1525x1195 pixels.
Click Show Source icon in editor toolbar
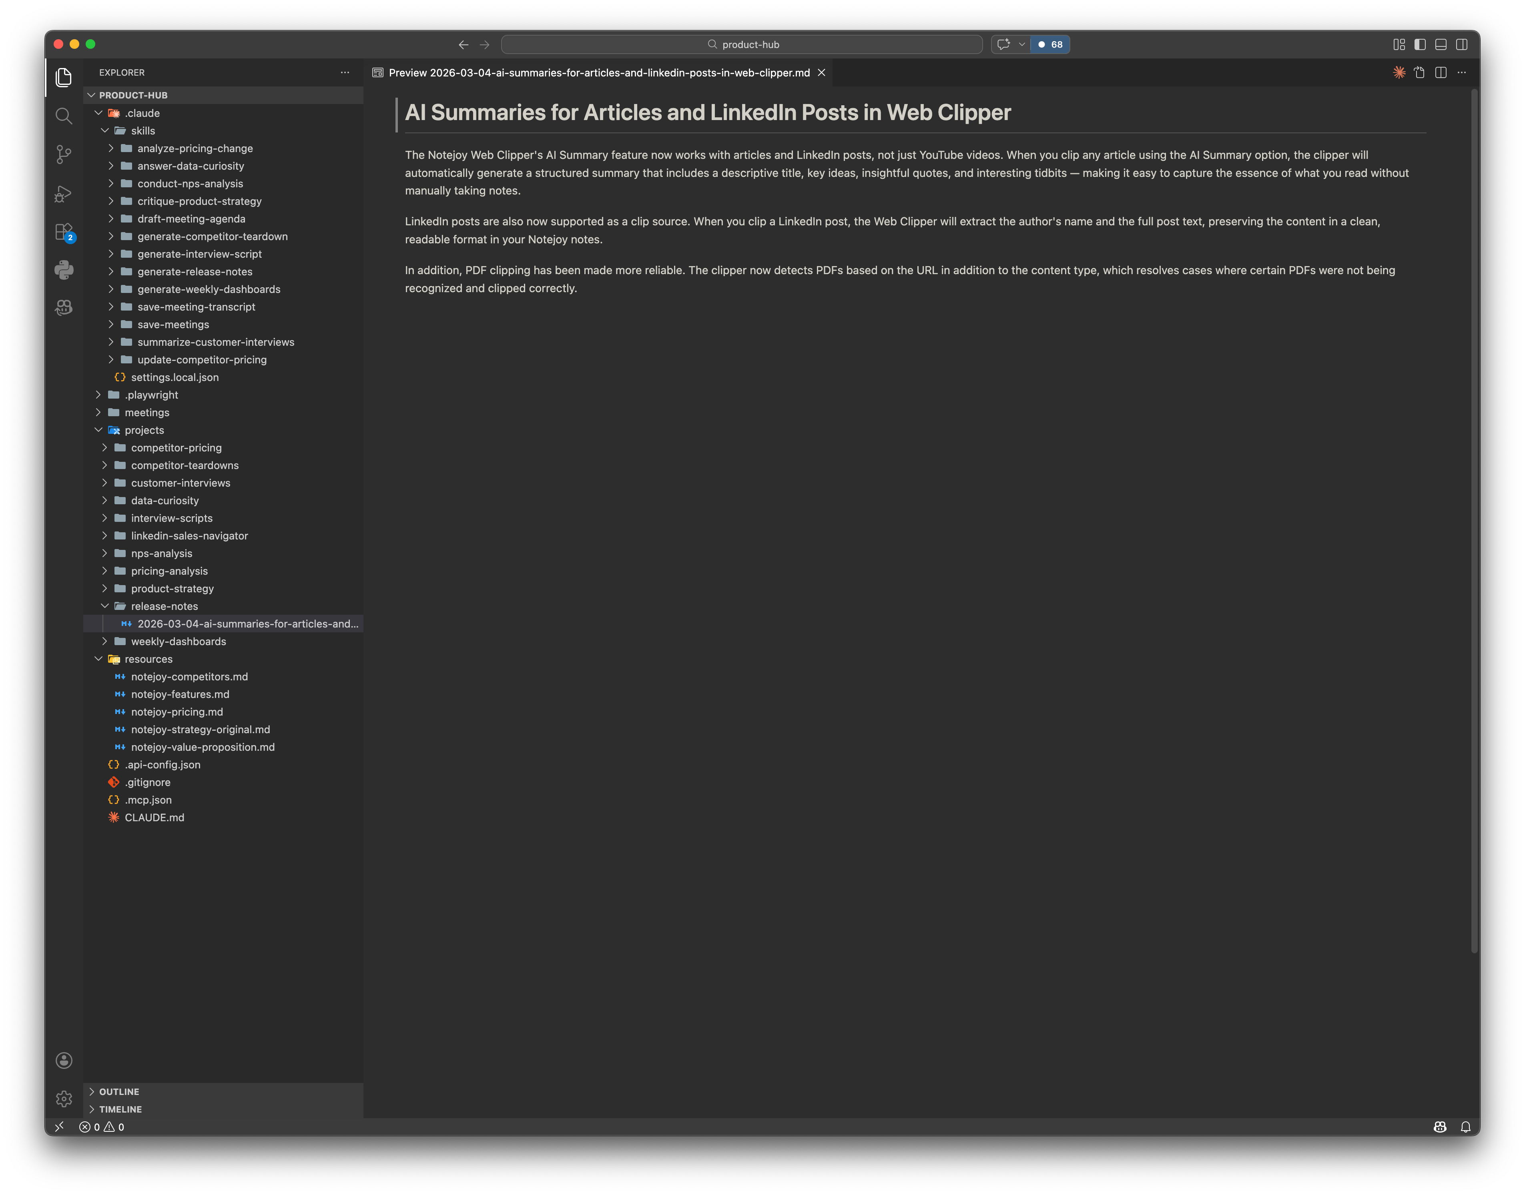1420,73
